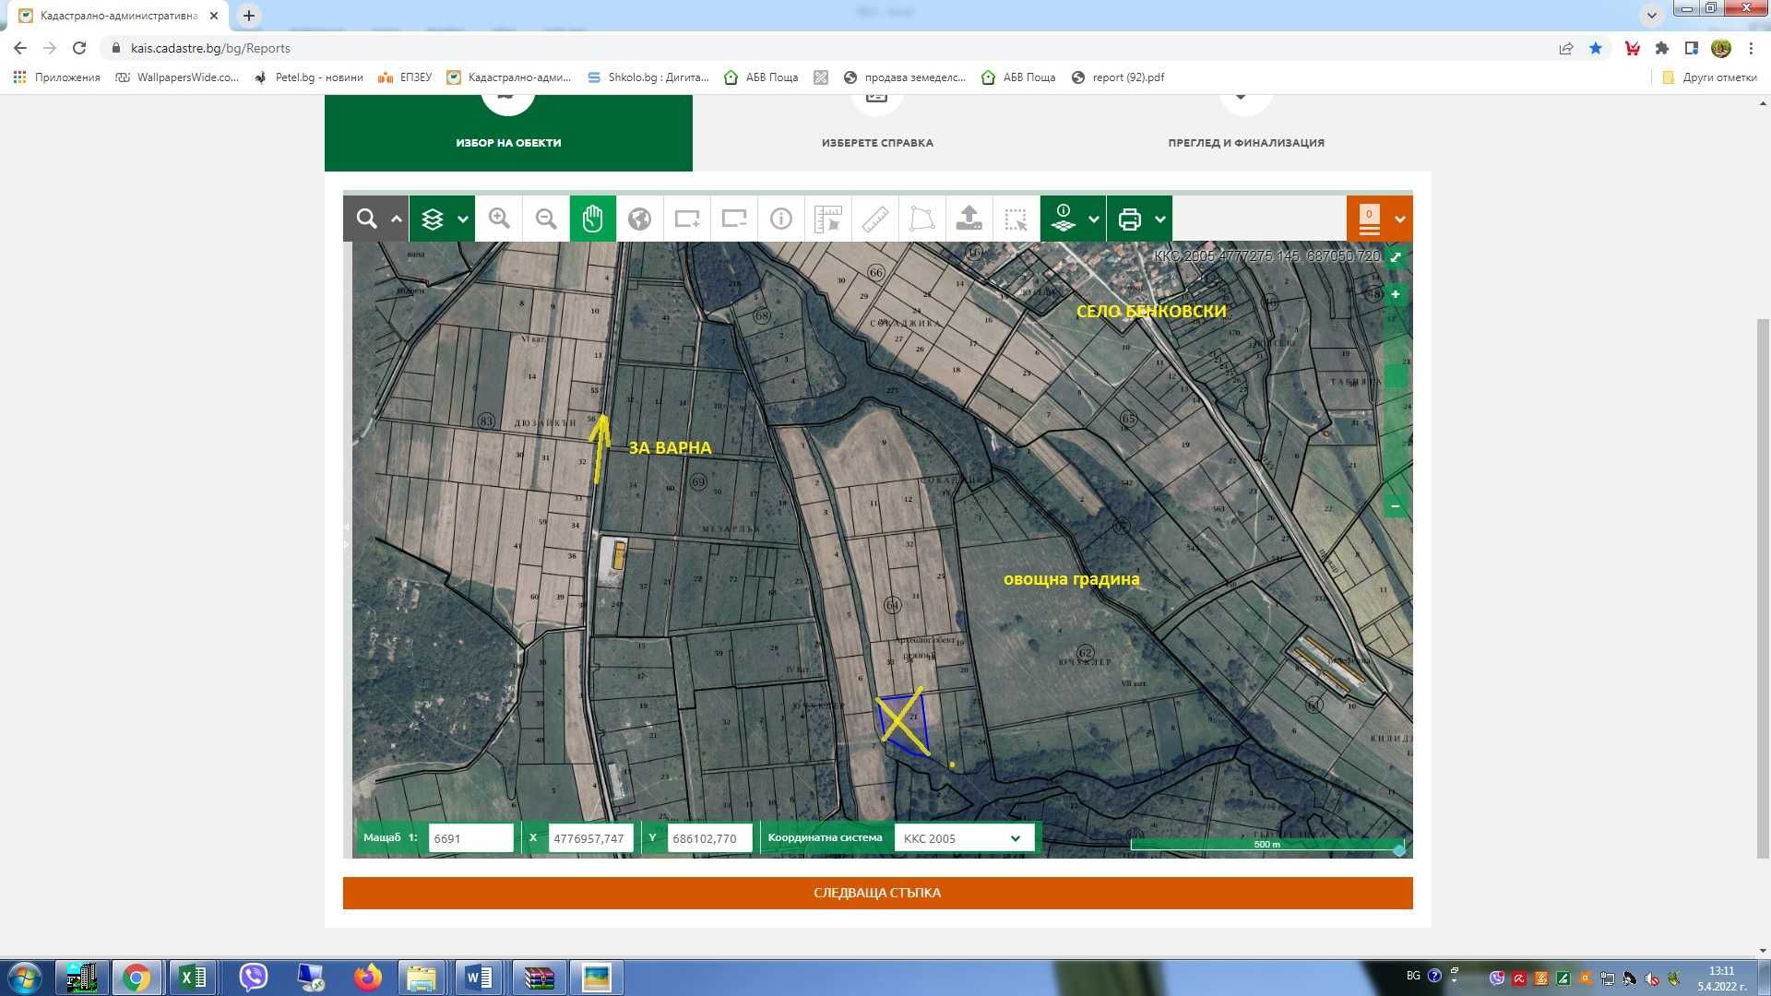Expand the print options dropdown arrow

tap(1160, 219)
